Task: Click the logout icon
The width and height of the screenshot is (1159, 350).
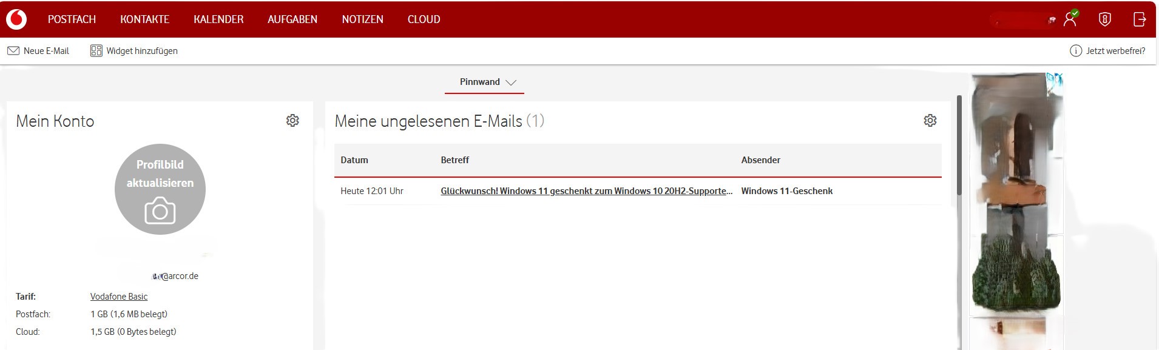Action: point(1140,19)
